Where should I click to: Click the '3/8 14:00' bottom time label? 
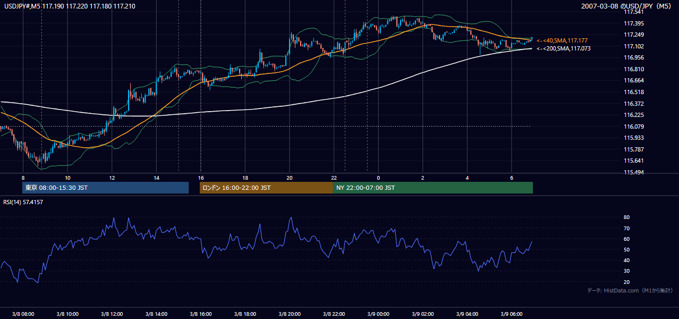(156, 314)
